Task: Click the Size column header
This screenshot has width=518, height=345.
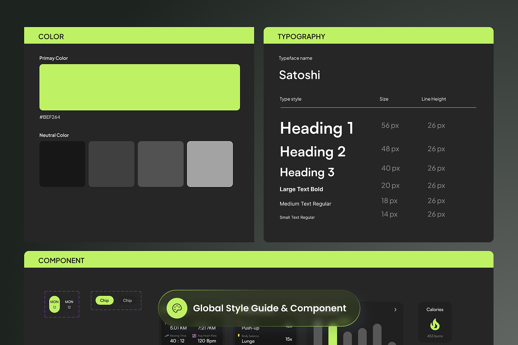Action: coord(384,99)
